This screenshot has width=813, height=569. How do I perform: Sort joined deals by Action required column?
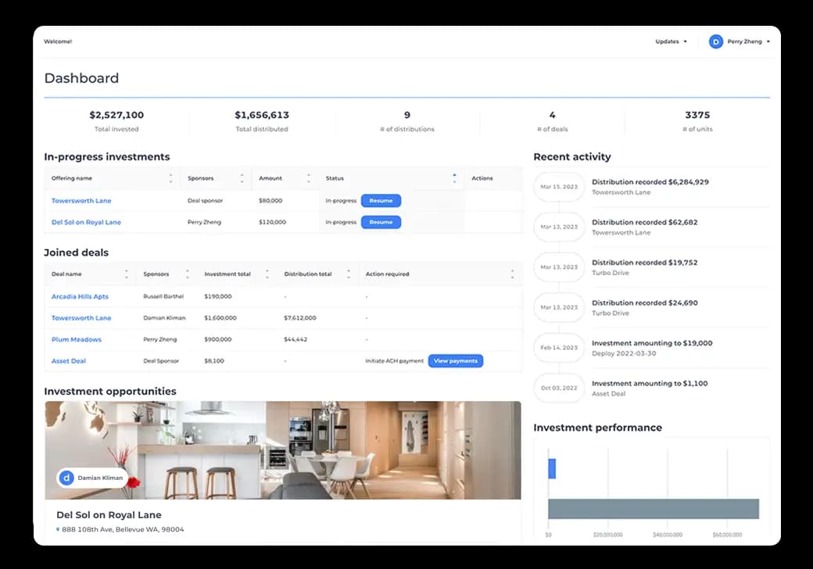513,274
